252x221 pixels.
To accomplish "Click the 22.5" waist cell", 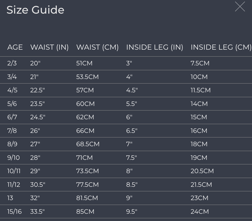I will click(37, 90).
